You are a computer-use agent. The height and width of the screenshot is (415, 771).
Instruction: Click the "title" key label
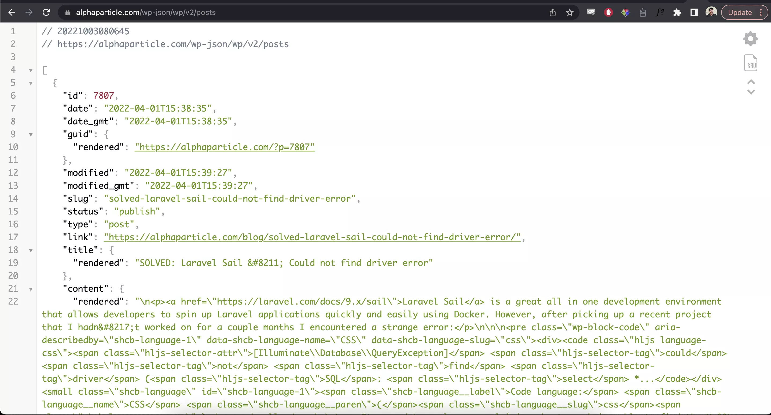80,250
